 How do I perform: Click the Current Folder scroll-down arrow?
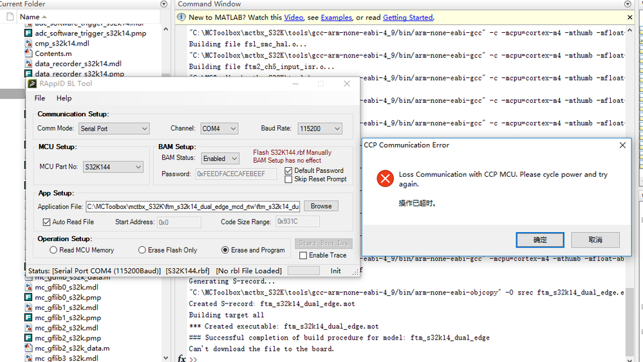[x=165, y=358]
